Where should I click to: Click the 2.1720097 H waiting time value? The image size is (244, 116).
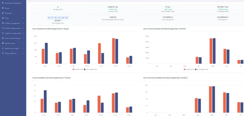tap(168, 17)
